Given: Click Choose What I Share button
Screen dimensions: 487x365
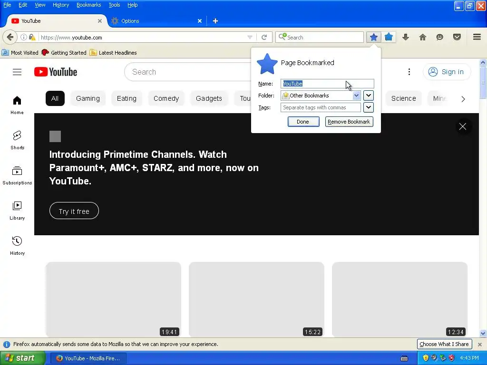Looking at the screenshot, I should (x=444, y=344).
